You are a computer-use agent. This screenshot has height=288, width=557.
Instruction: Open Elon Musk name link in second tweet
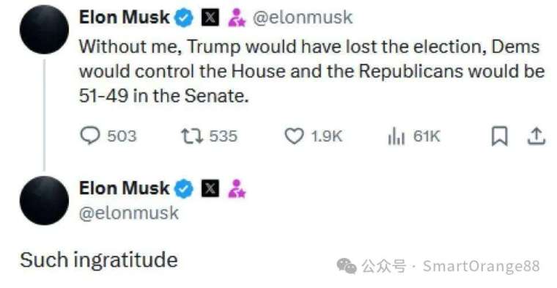point(125,188)
